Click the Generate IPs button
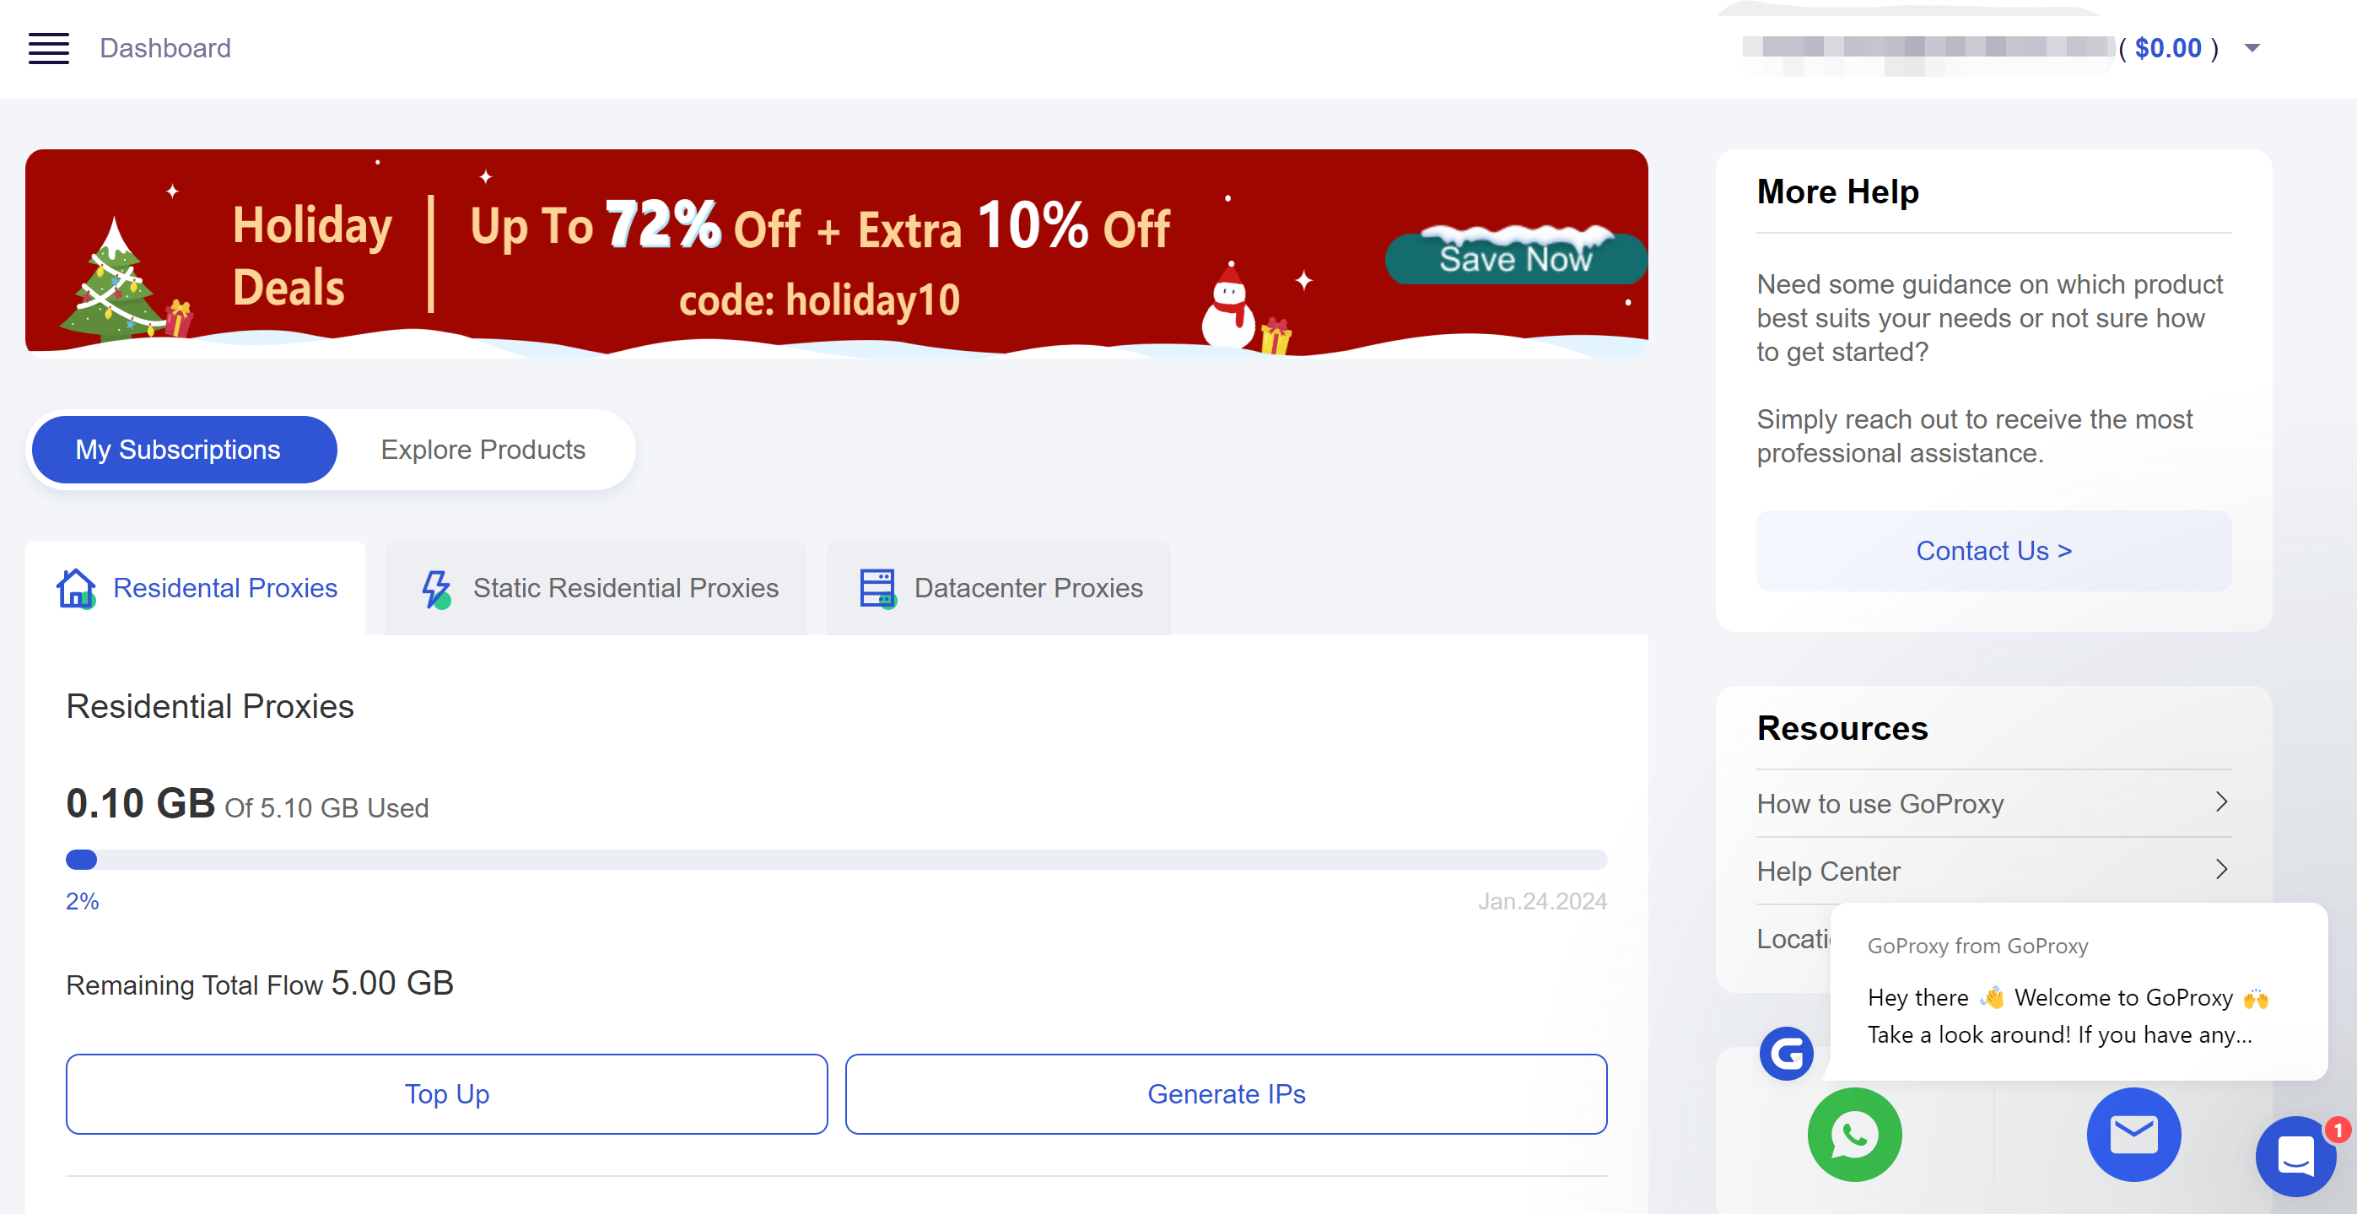Image resolution: width=2357 pixels, height=1214 pixels. [1226, 1093]
